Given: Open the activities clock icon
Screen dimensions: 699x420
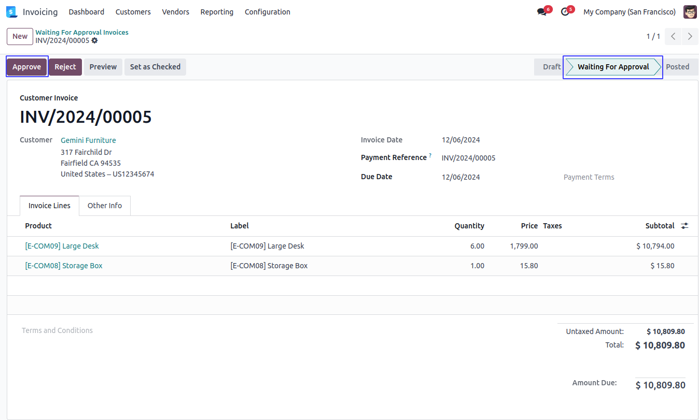Looking at the screenshot, I should [x=565, y=12].
